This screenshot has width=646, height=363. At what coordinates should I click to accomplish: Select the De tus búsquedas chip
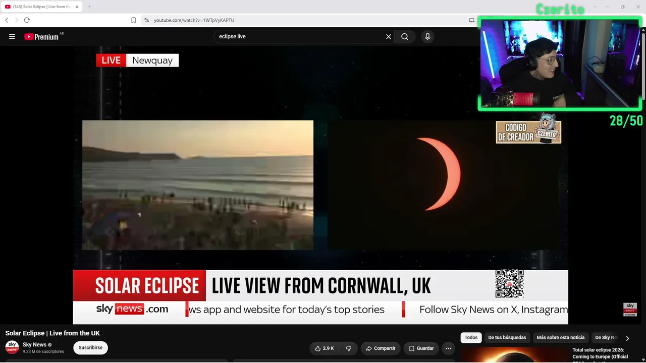pos(507,338)
